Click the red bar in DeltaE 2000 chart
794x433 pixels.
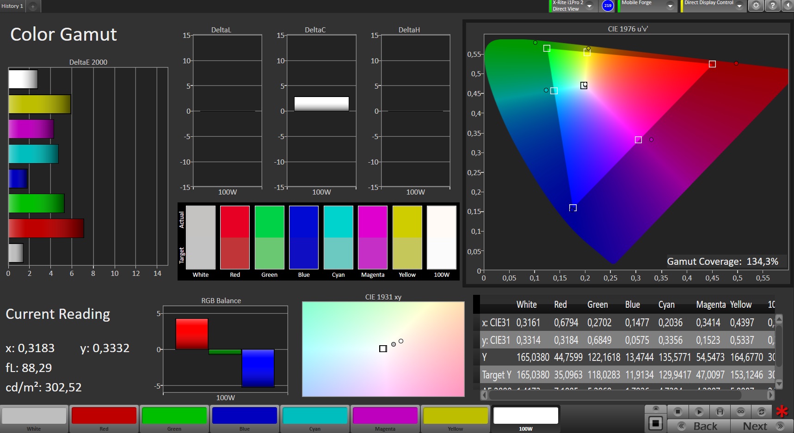[x=46, y=228]
